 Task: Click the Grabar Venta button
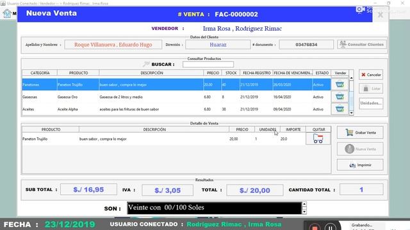[x=360, y=132]
